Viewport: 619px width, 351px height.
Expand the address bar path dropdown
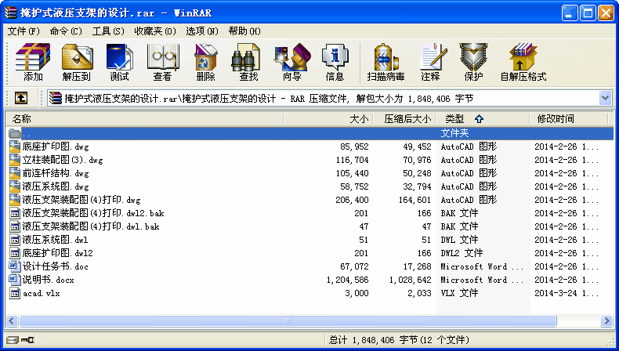pos(605,98)
